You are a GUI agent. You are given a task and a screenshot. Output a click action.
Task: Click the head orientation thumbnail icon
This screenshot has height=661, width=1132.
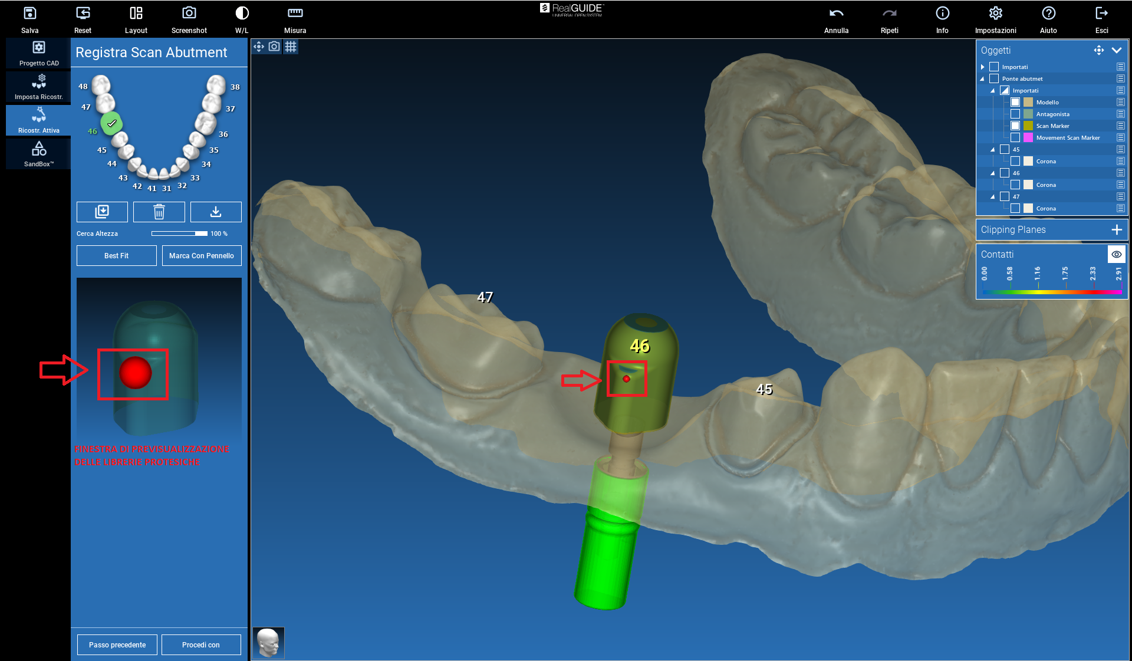(269, 643)
